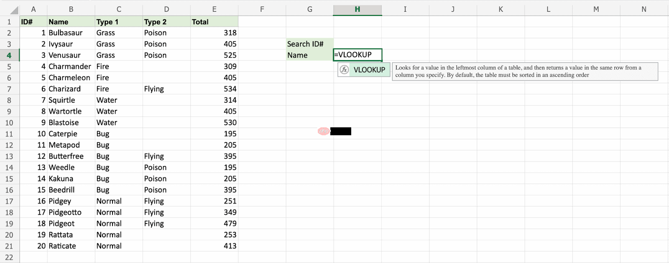Select Venusaur's total 525
The width and height of the screenshot is (669, 263).
[x=214, y=55]
